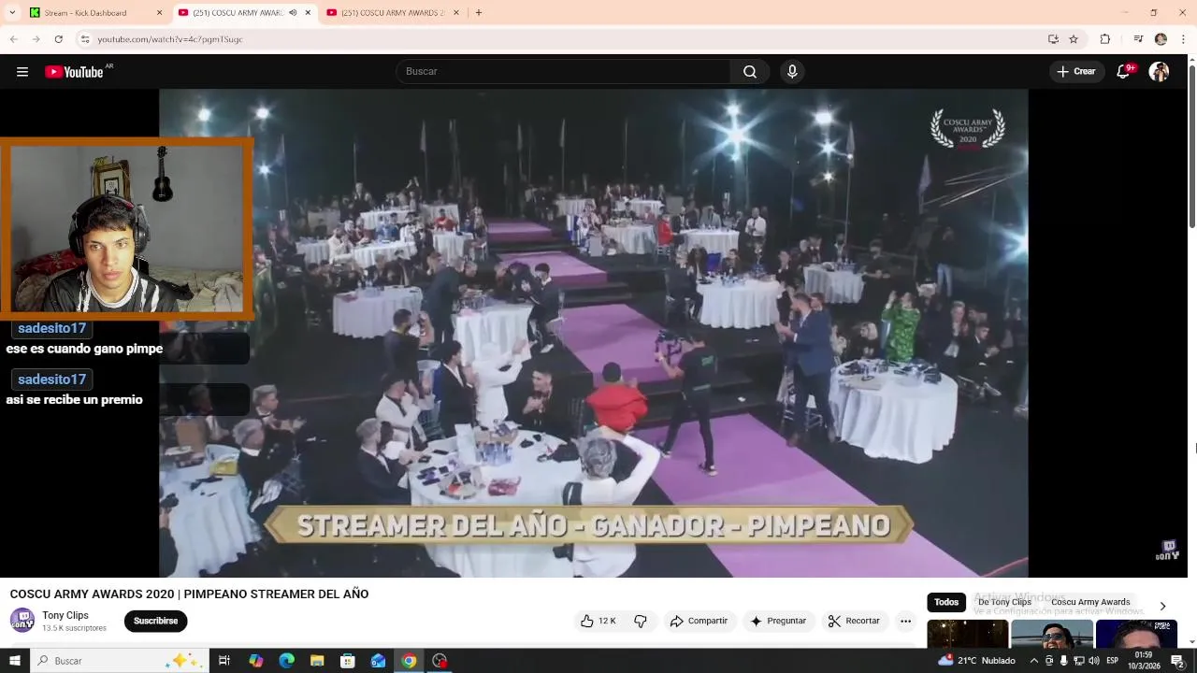Open the Tony Clips channel name link
The height and width of the screenshot is (673, 1197).
(x=65, y=615)
